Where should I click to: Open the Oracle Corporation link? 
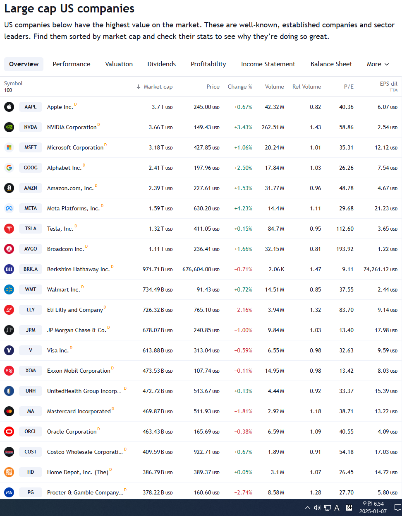72,432
